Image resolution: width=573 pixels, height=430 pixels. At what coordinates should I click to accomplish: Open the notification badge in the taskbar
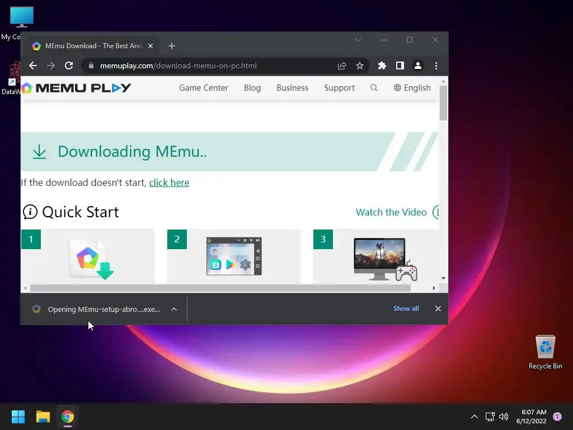coord(557,417)
